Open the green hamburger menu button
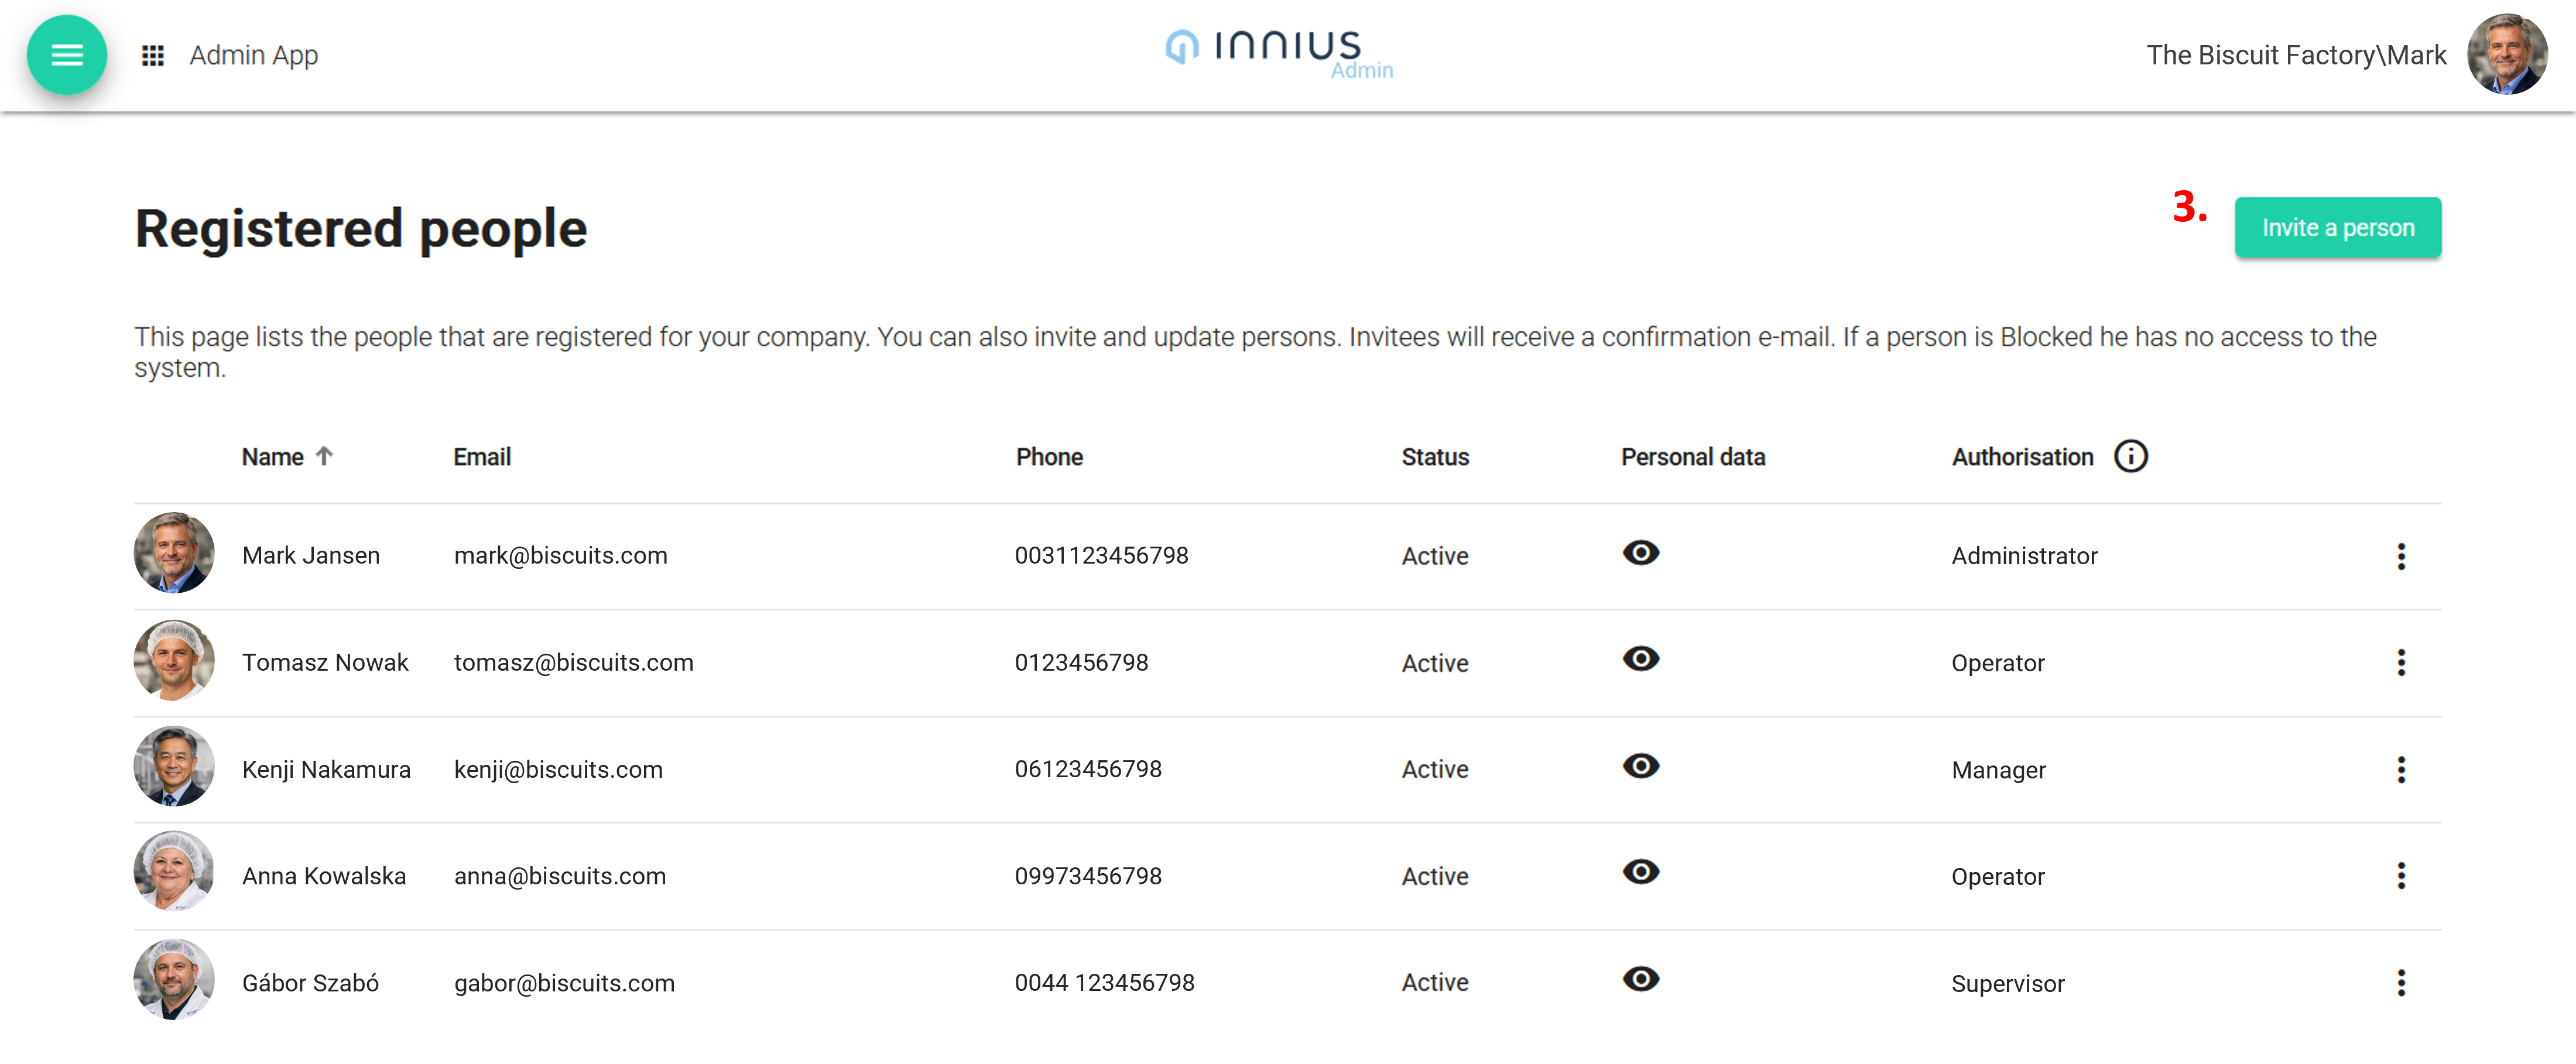Image resolution: width=2576 pixels, height=1064 pixels. pos(66,55)
